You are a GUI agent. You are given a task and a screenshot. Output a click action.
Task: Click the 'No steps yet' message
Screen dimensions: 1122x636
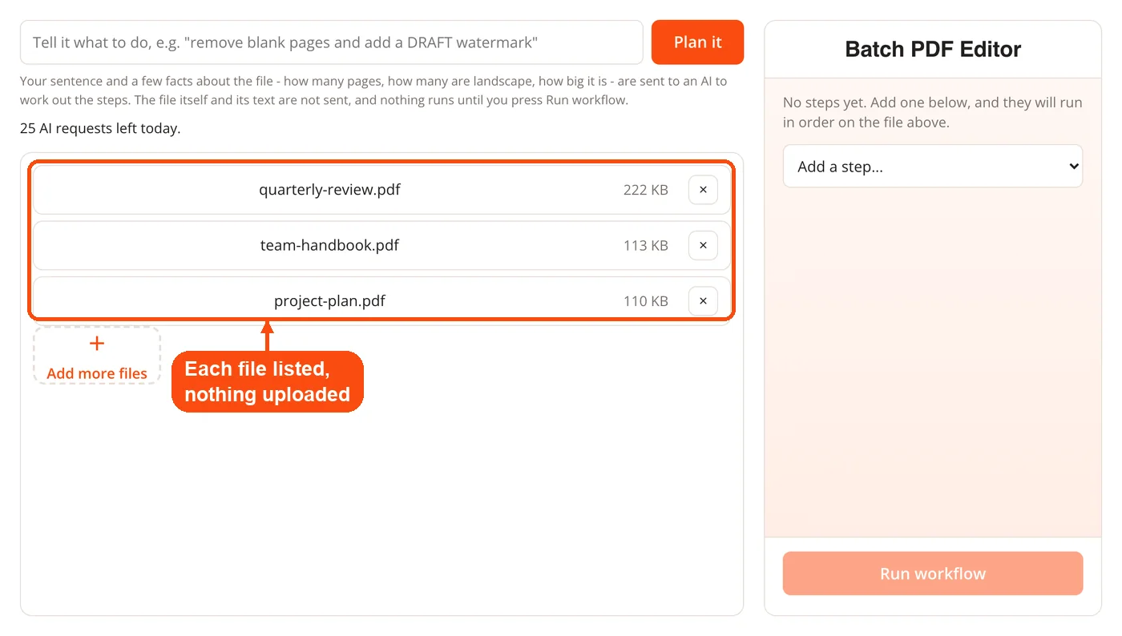[933, 113]
